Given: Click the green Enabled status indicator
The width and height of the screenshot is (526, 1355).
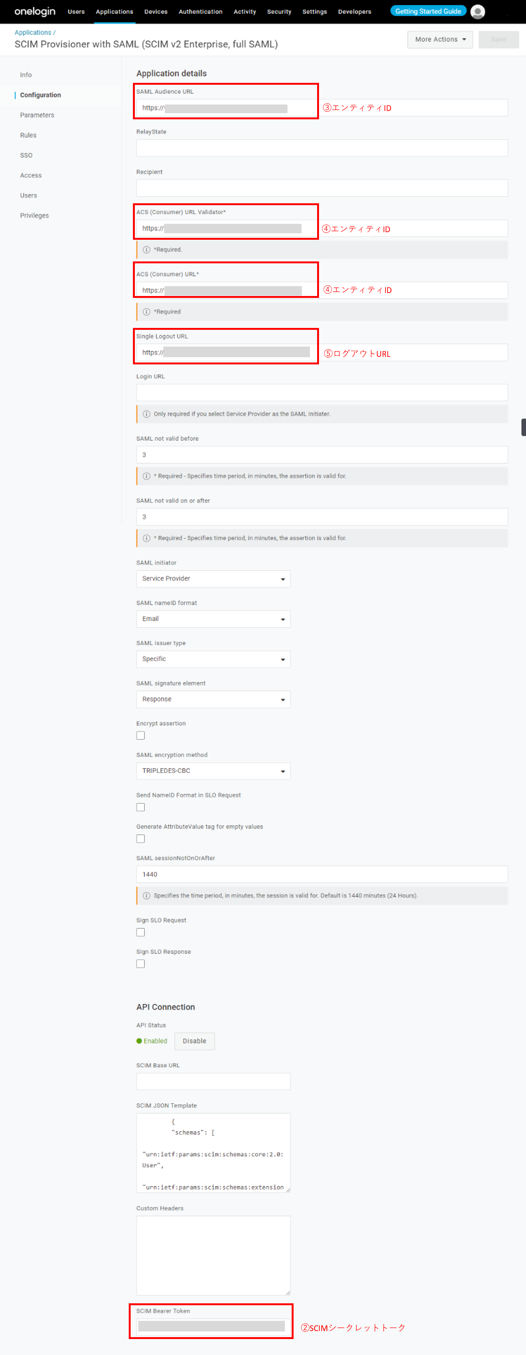Looking at the screenshot, I should 152,1041.
